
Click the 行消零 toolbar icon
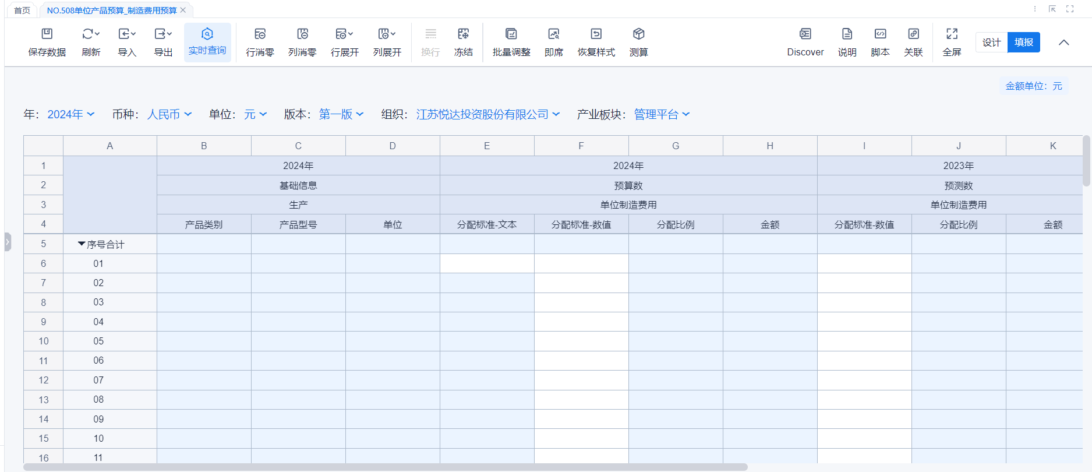pyautogui.click(x=260, y=34)
